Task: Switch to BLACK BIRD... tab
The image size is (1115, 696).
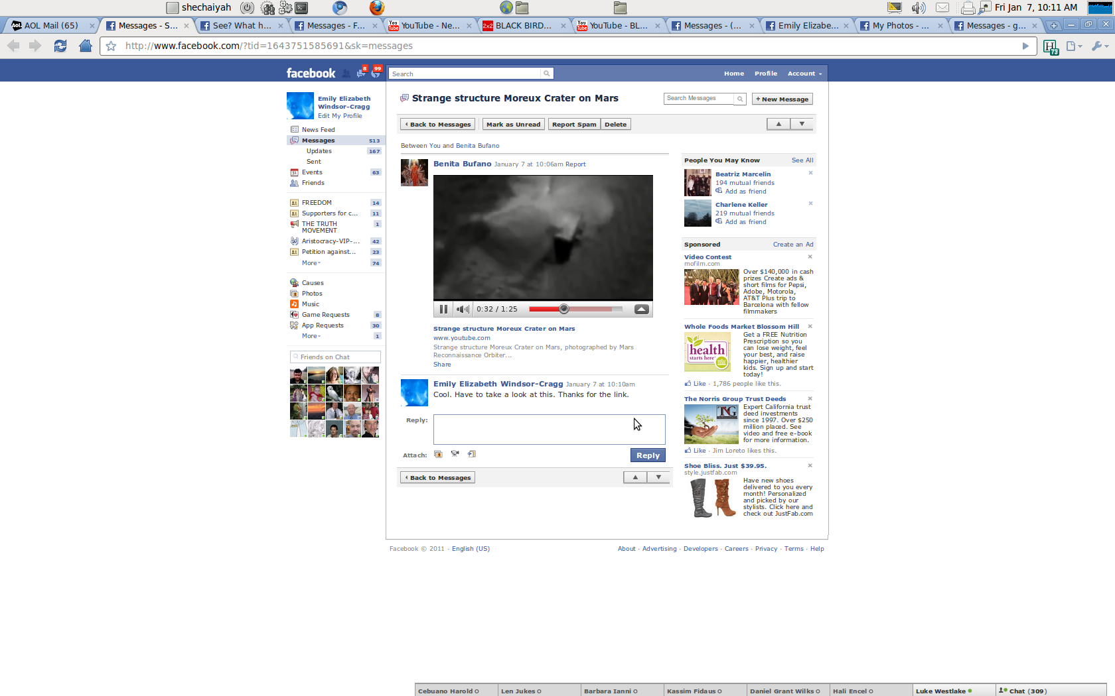Action: click(x=524, y=26)
